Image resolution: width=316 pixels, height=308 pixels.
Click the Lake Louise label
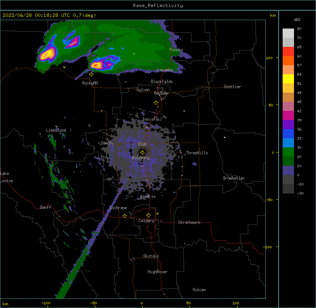click(x=7, y=177)
